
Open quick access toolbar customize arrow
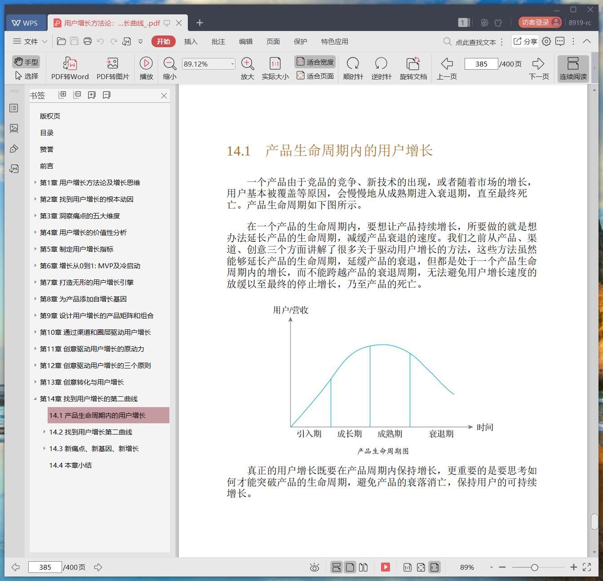140,41
